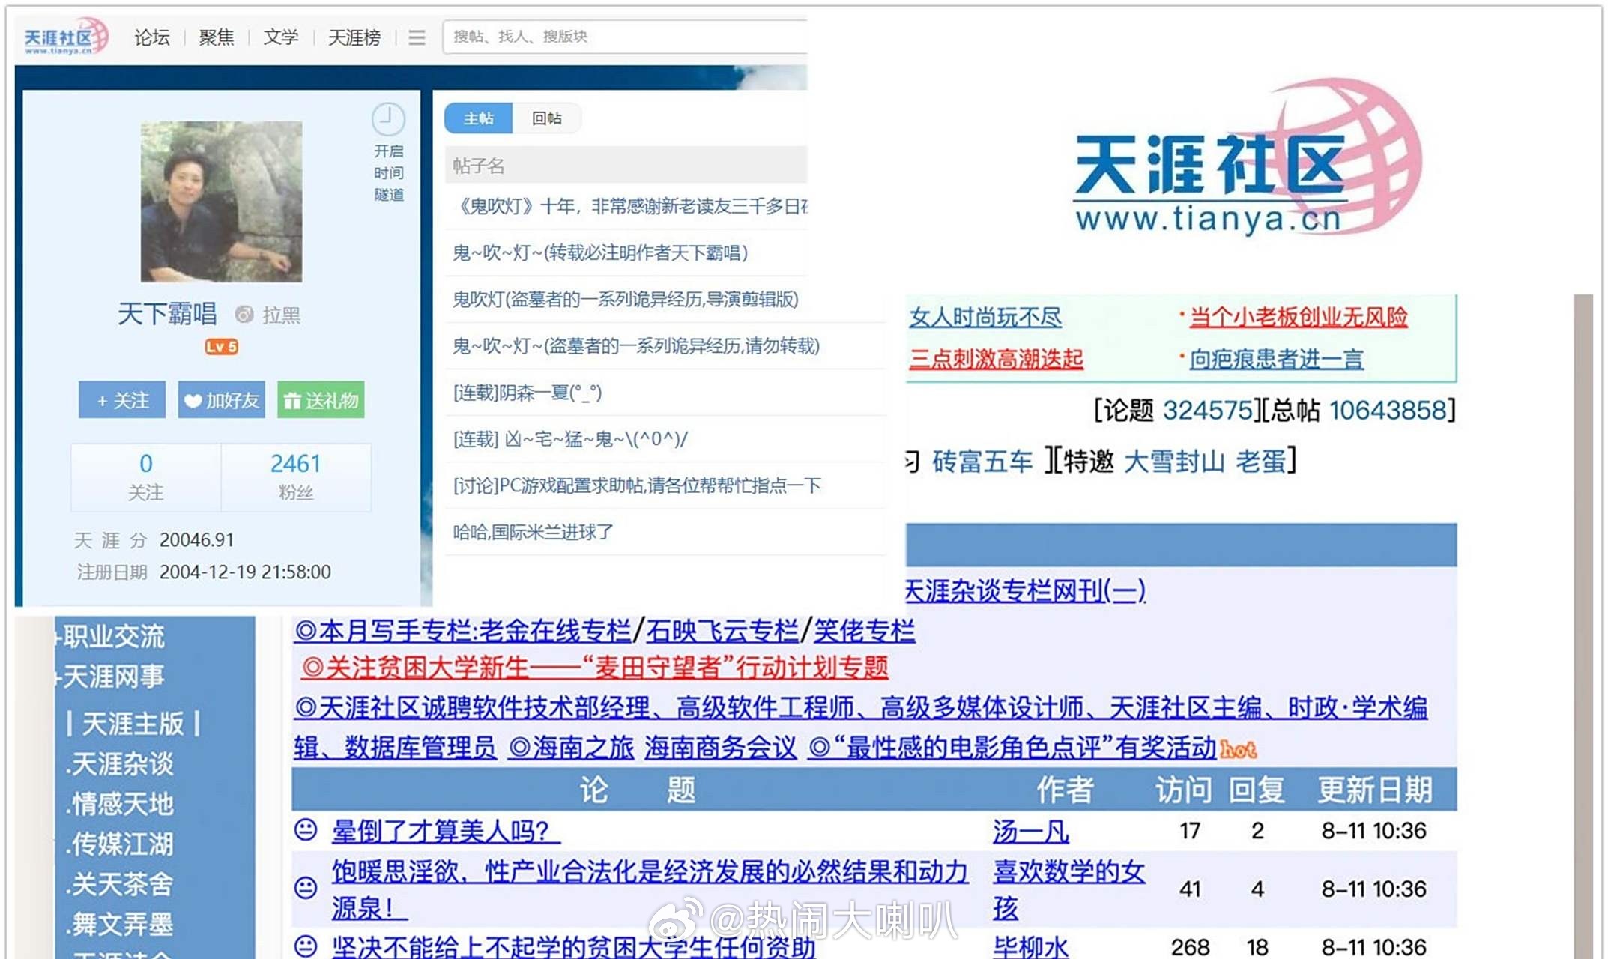Open post 鬼~吹~灯~(盗墓者的一系列诡异经历,请勿转载)
Viewport: 1608px width, 959px height.
tap(636, 346)
